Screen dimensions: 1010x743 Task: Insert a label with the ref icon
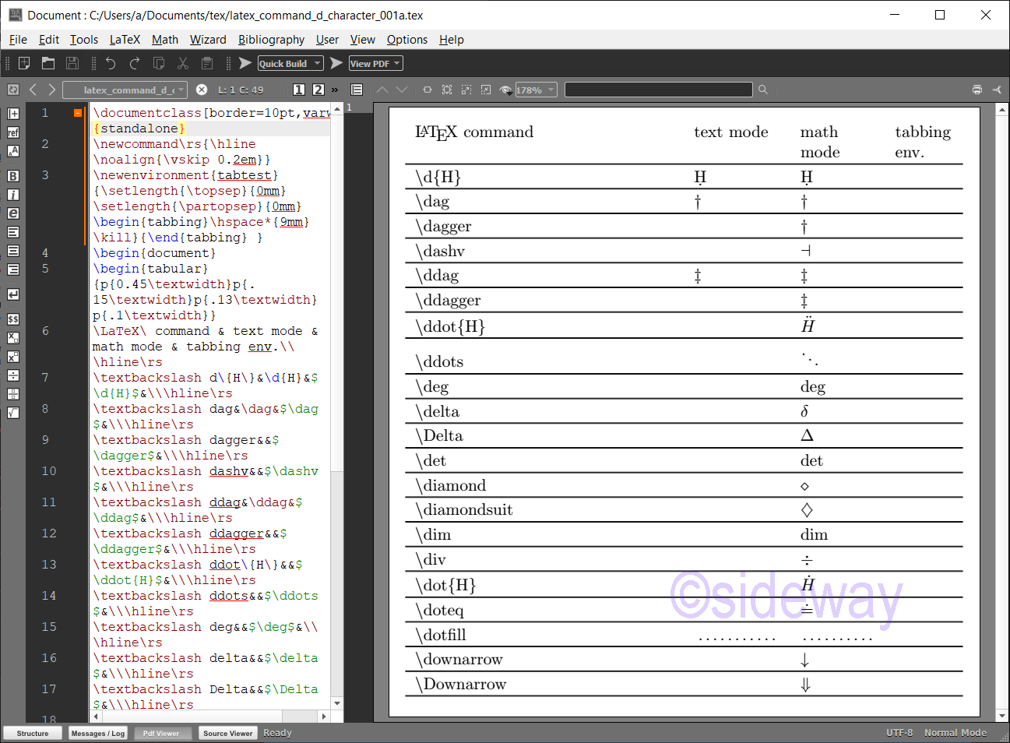12,132
